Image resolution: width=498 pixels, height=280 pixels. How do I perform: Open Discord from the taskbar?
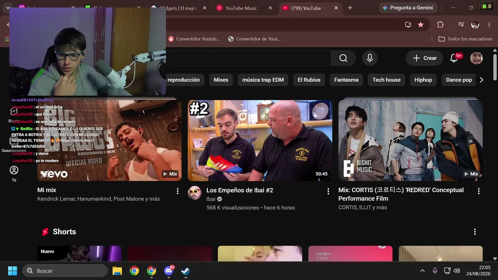[x=168, y=271]
